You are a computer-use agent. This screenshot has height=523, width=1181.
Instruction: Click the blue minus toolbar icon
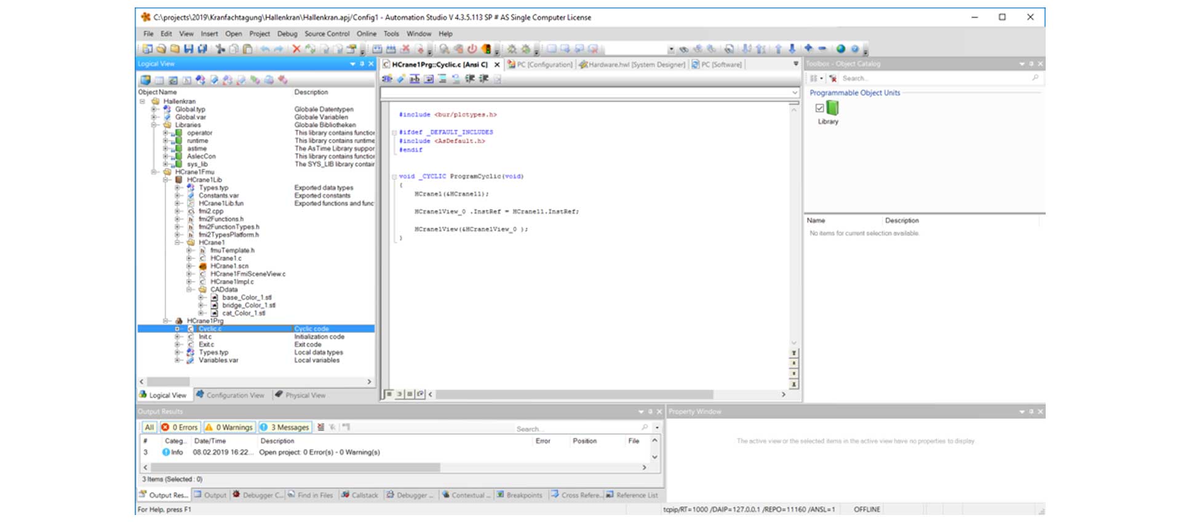coord(822,48)
